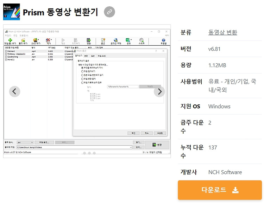Click the Convert toolbar icon in the Prism toolbar

pyautogui.click(x=89, y=40)
